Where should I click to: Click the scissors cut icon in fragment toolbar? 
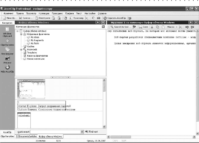[152, 27]
